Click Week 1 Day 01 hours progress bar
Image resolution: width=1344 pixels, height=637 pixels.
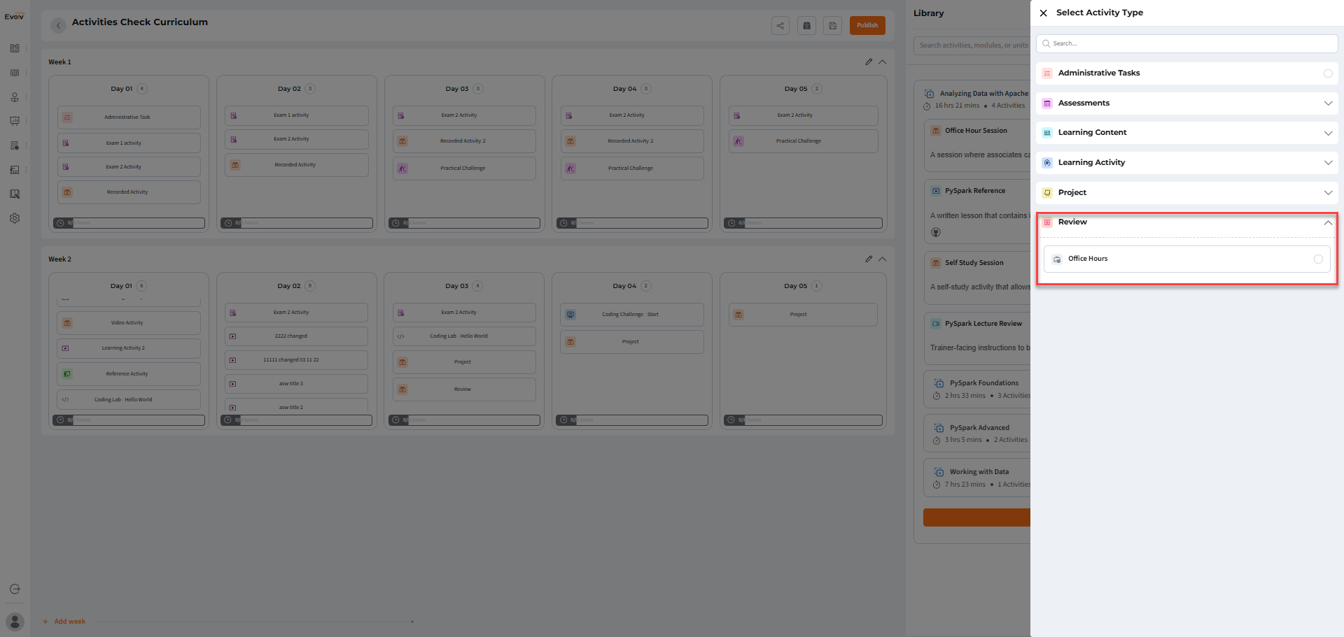(x=129, y=223)
